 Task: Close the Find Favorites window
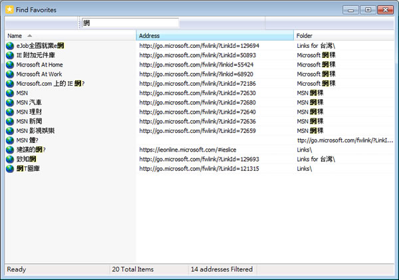[385, 10]
